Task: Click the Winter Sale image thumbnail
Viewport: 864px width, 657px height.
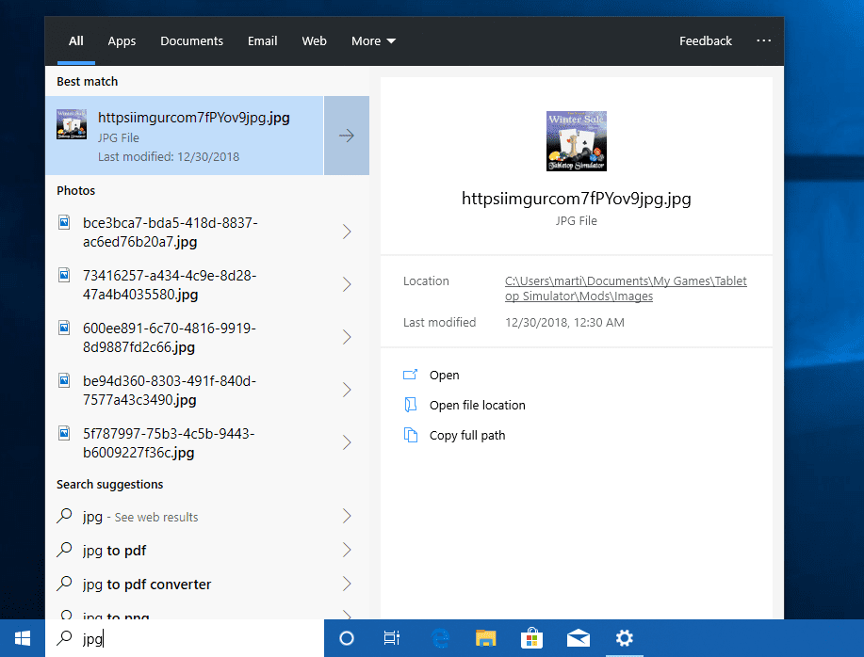Action: pos(576,141)
